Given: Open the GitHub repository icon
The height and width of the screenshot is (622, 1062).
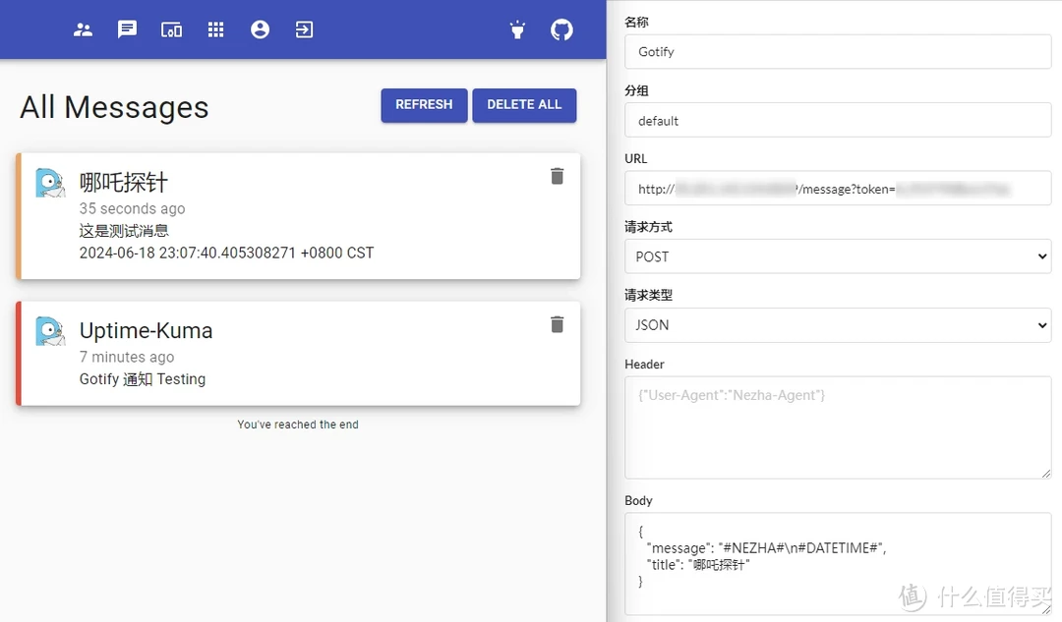Looking at the screenshot, I should 561,29.
